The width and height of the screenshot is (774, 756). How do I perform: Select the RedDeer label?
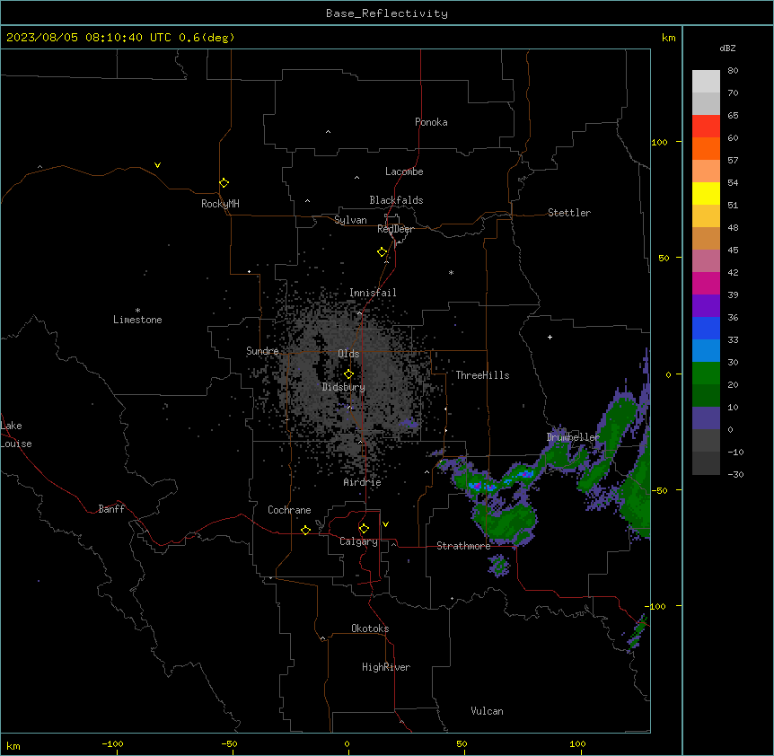pos(395,229)
